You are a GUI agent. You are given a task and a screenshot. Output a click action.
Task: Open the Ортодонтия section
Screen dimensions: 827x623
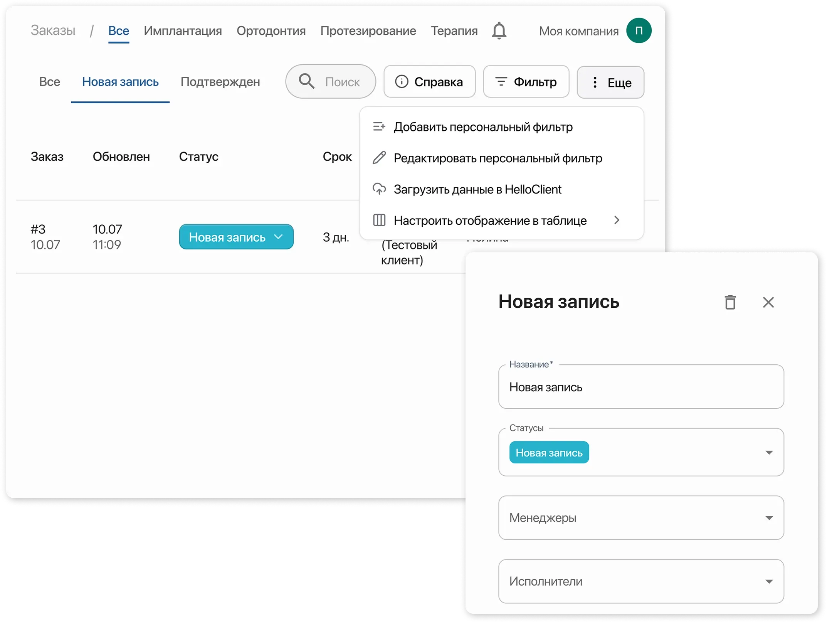[x=271, y=30]
